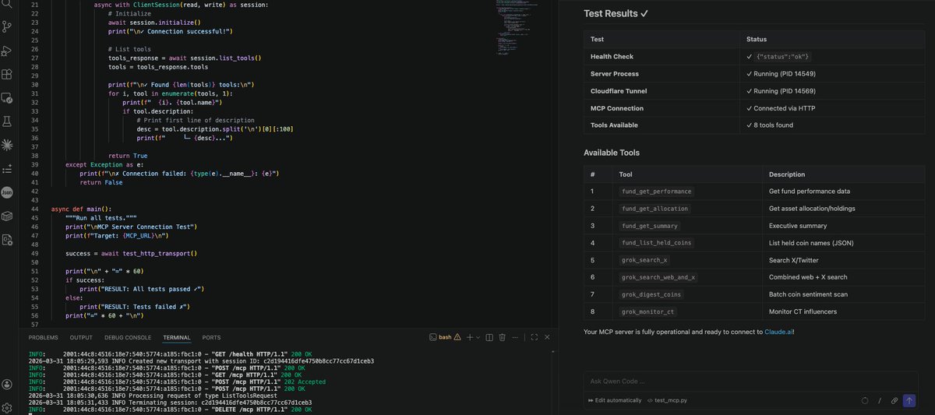The height and width of the screenshot is (415, 935).
Task: Open the Search view in activity bar
Action: click(x=7, y=4)
